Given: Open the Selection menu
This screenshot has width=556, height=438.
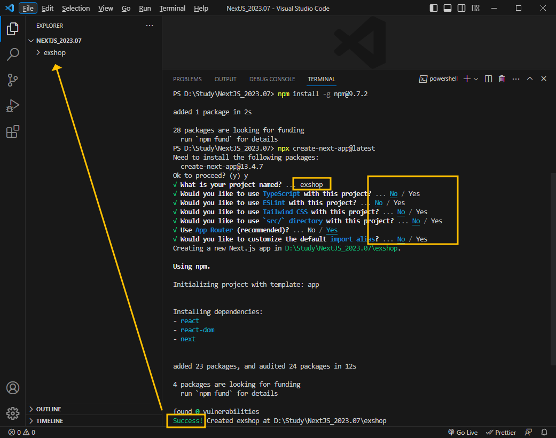Looking at the screenshot, I should [x=76, y=8].
